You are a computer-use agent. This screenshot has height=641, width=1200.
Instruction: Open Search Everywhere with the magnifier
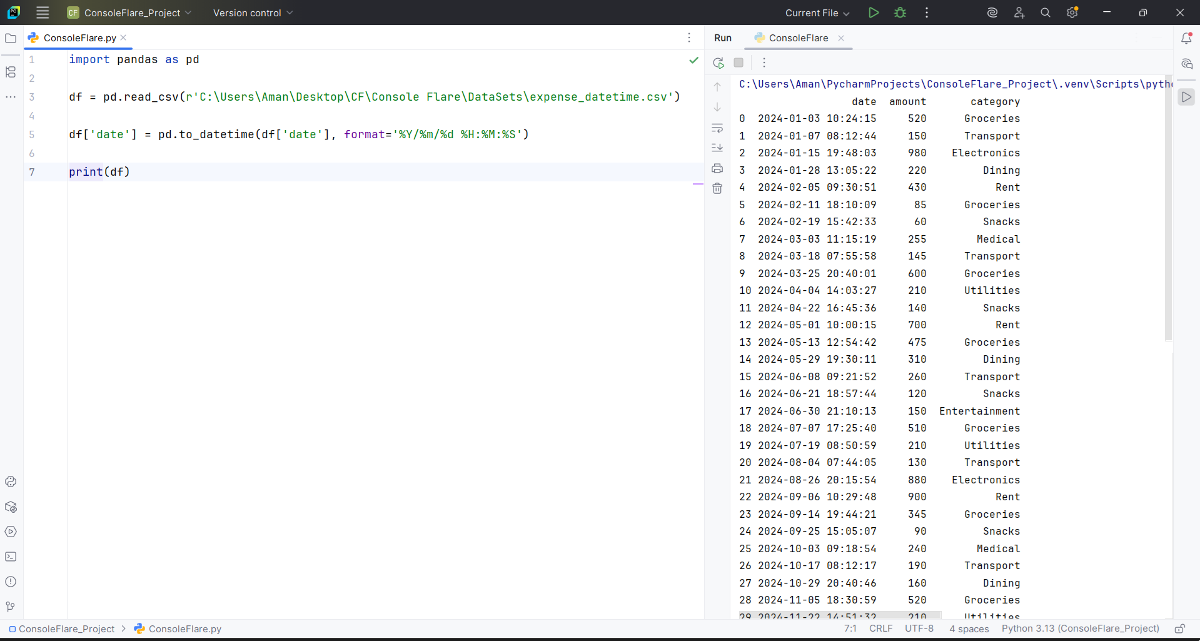coord(1046,13)
